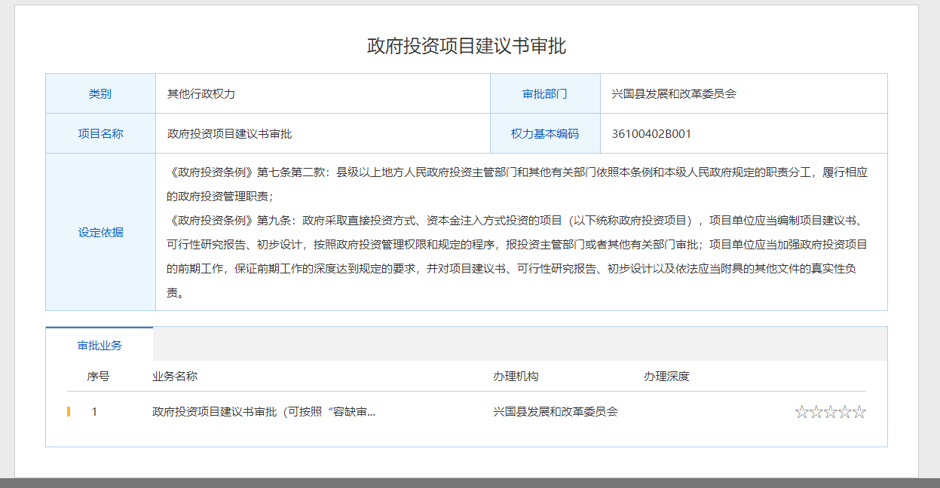Open the 政府投资项目建议书审批 business entry link
This screenshot has width=940, height=488.
coord(263,412)
